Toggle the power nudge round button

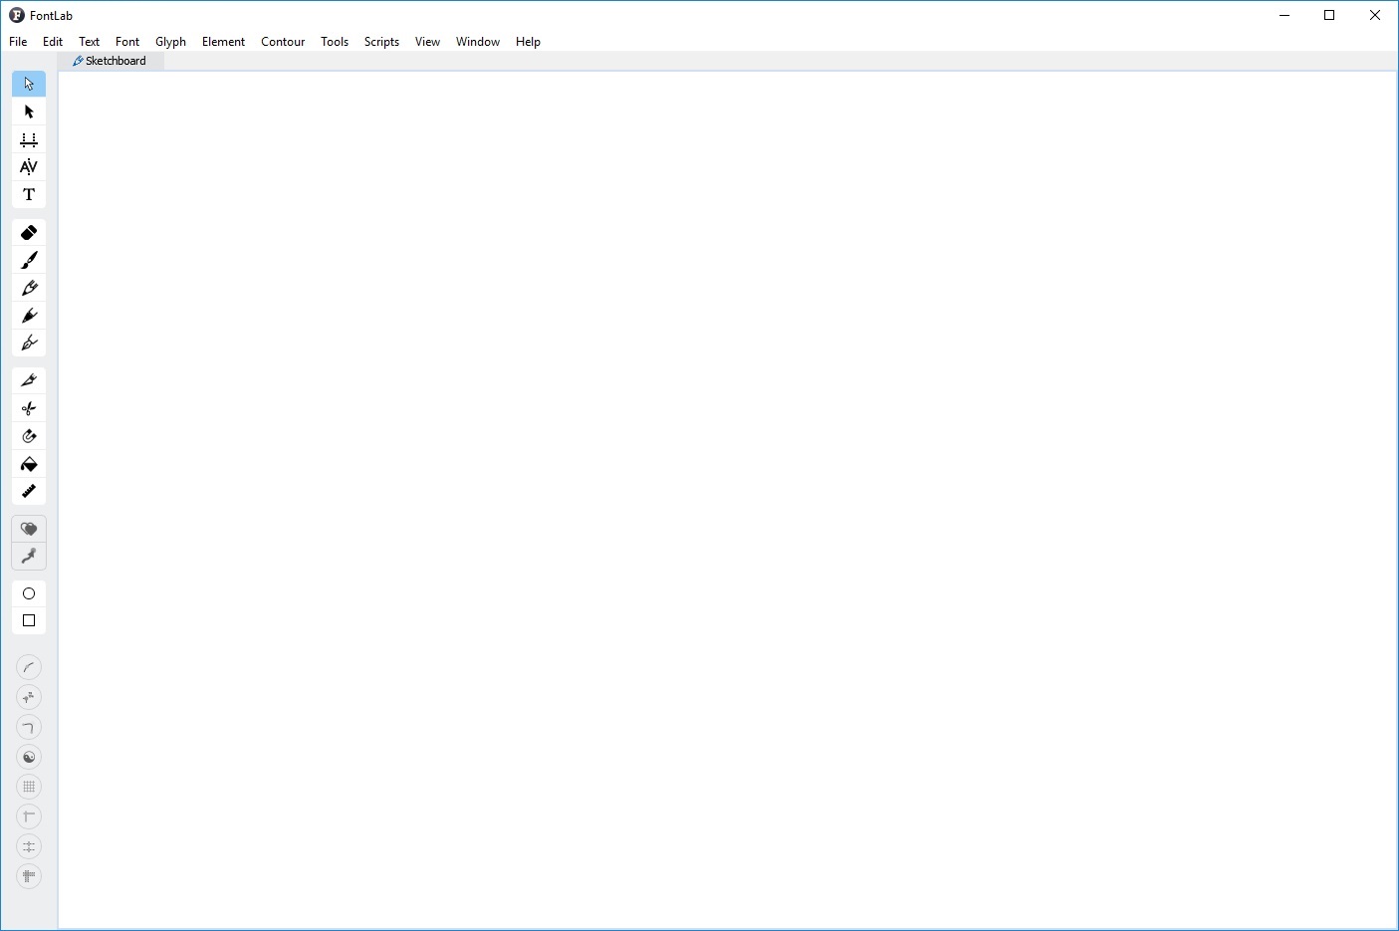(x=29, y=698)
